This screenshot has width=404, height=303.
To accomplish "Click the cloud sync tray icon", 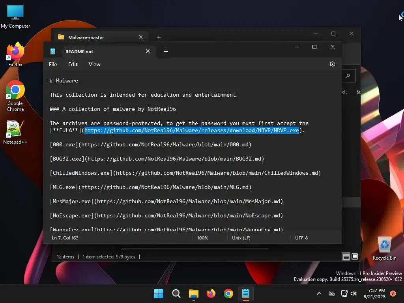I will pyautogui.click(x=332, y=294).
